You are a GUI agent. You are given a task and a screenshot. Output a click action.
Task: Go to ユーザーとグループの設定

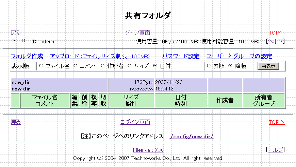click(239, 56)
